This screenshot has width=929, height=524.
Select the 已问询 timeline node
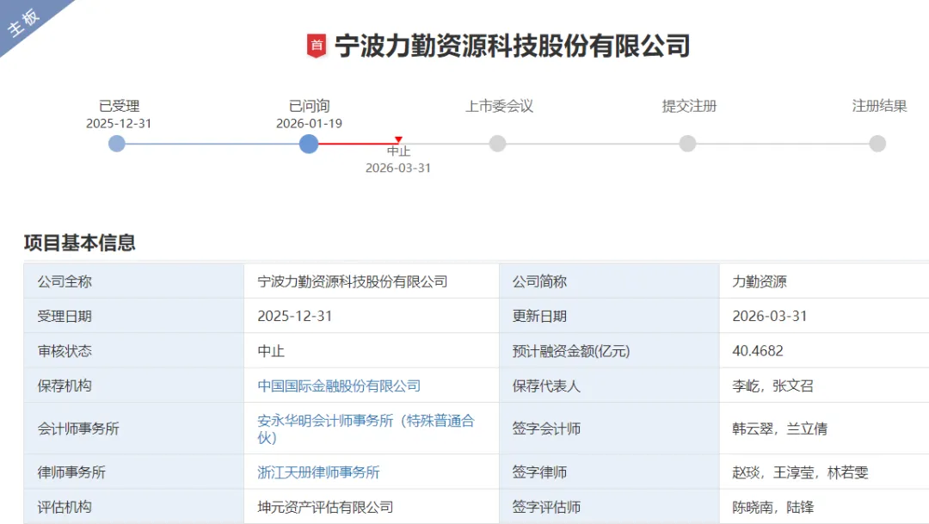point(309,144)
